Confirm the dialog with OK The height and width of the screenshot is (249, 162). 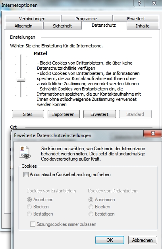click(110, 240)
